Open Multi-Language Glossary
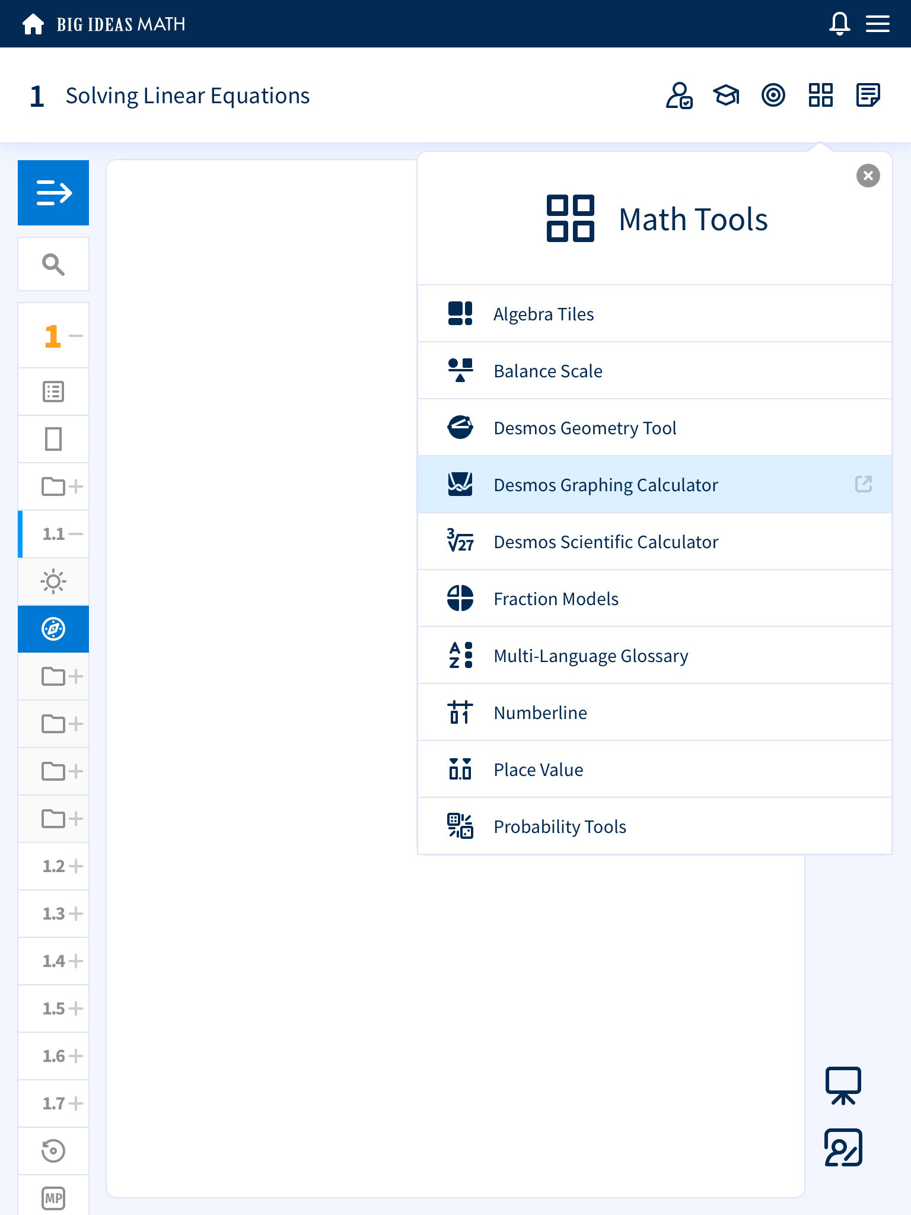The height and width of the screenshot is (1215, 911). click(655, 656)
